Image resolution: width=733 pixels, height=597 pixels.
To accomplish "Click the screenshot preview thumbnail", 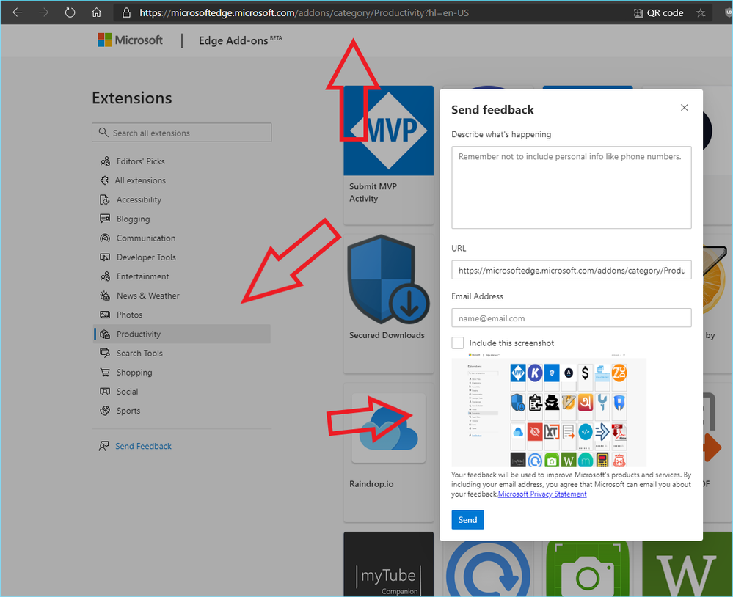I will tap(549, 410).
